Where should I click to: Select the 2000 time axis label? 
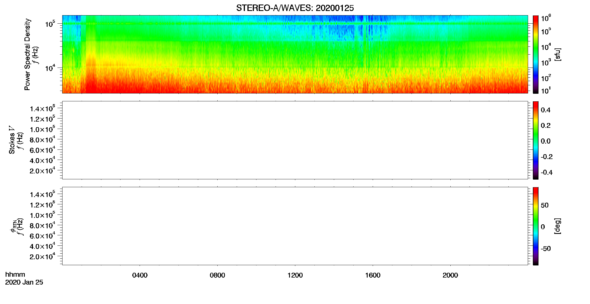point(450,275)
